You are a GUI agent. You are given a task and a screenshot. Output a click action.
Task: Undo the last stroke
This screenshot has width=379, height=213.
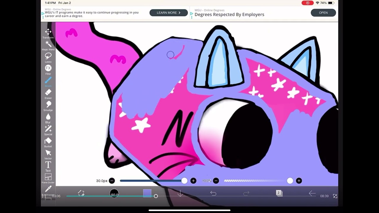click(x=213, y=193)
